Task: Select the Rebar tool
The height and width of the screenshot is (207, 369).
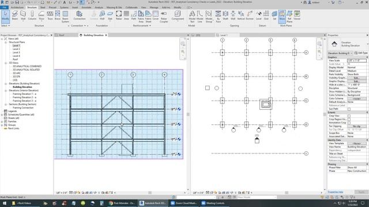Action: pyautogui.click(x=119, y=16)
